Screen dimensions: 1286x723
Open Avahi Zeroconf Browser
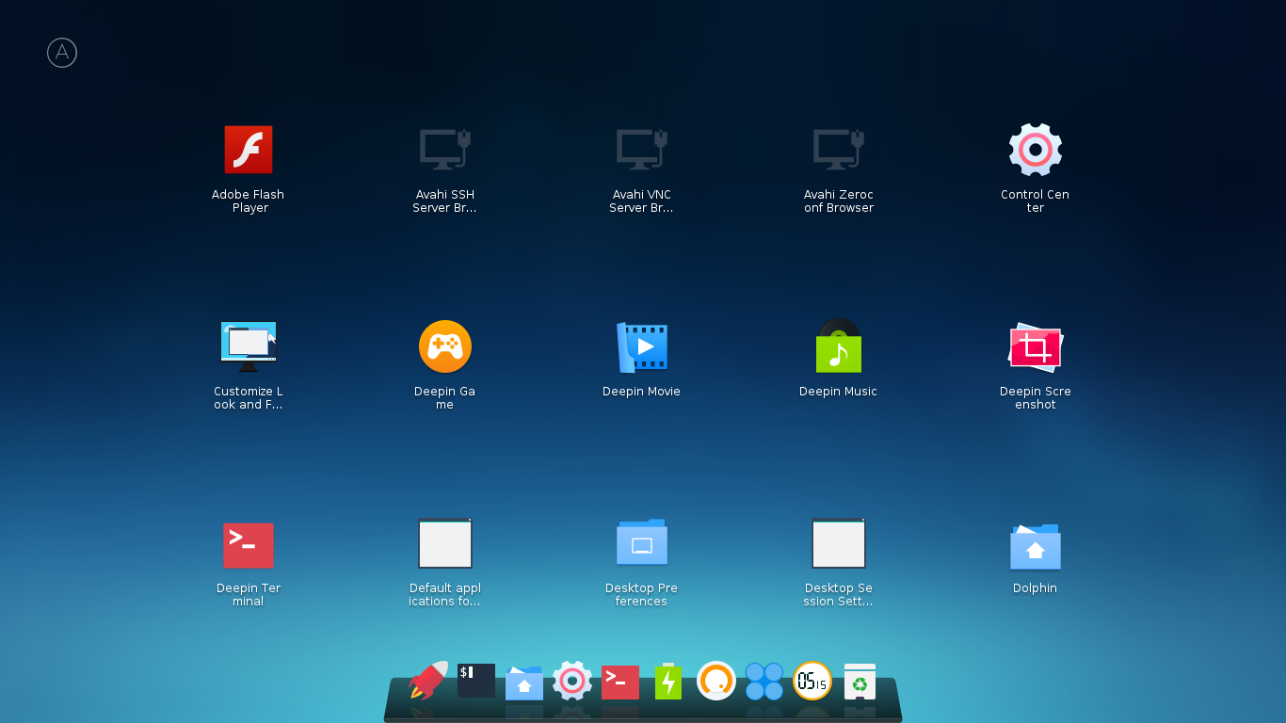[x=839, y=150]
